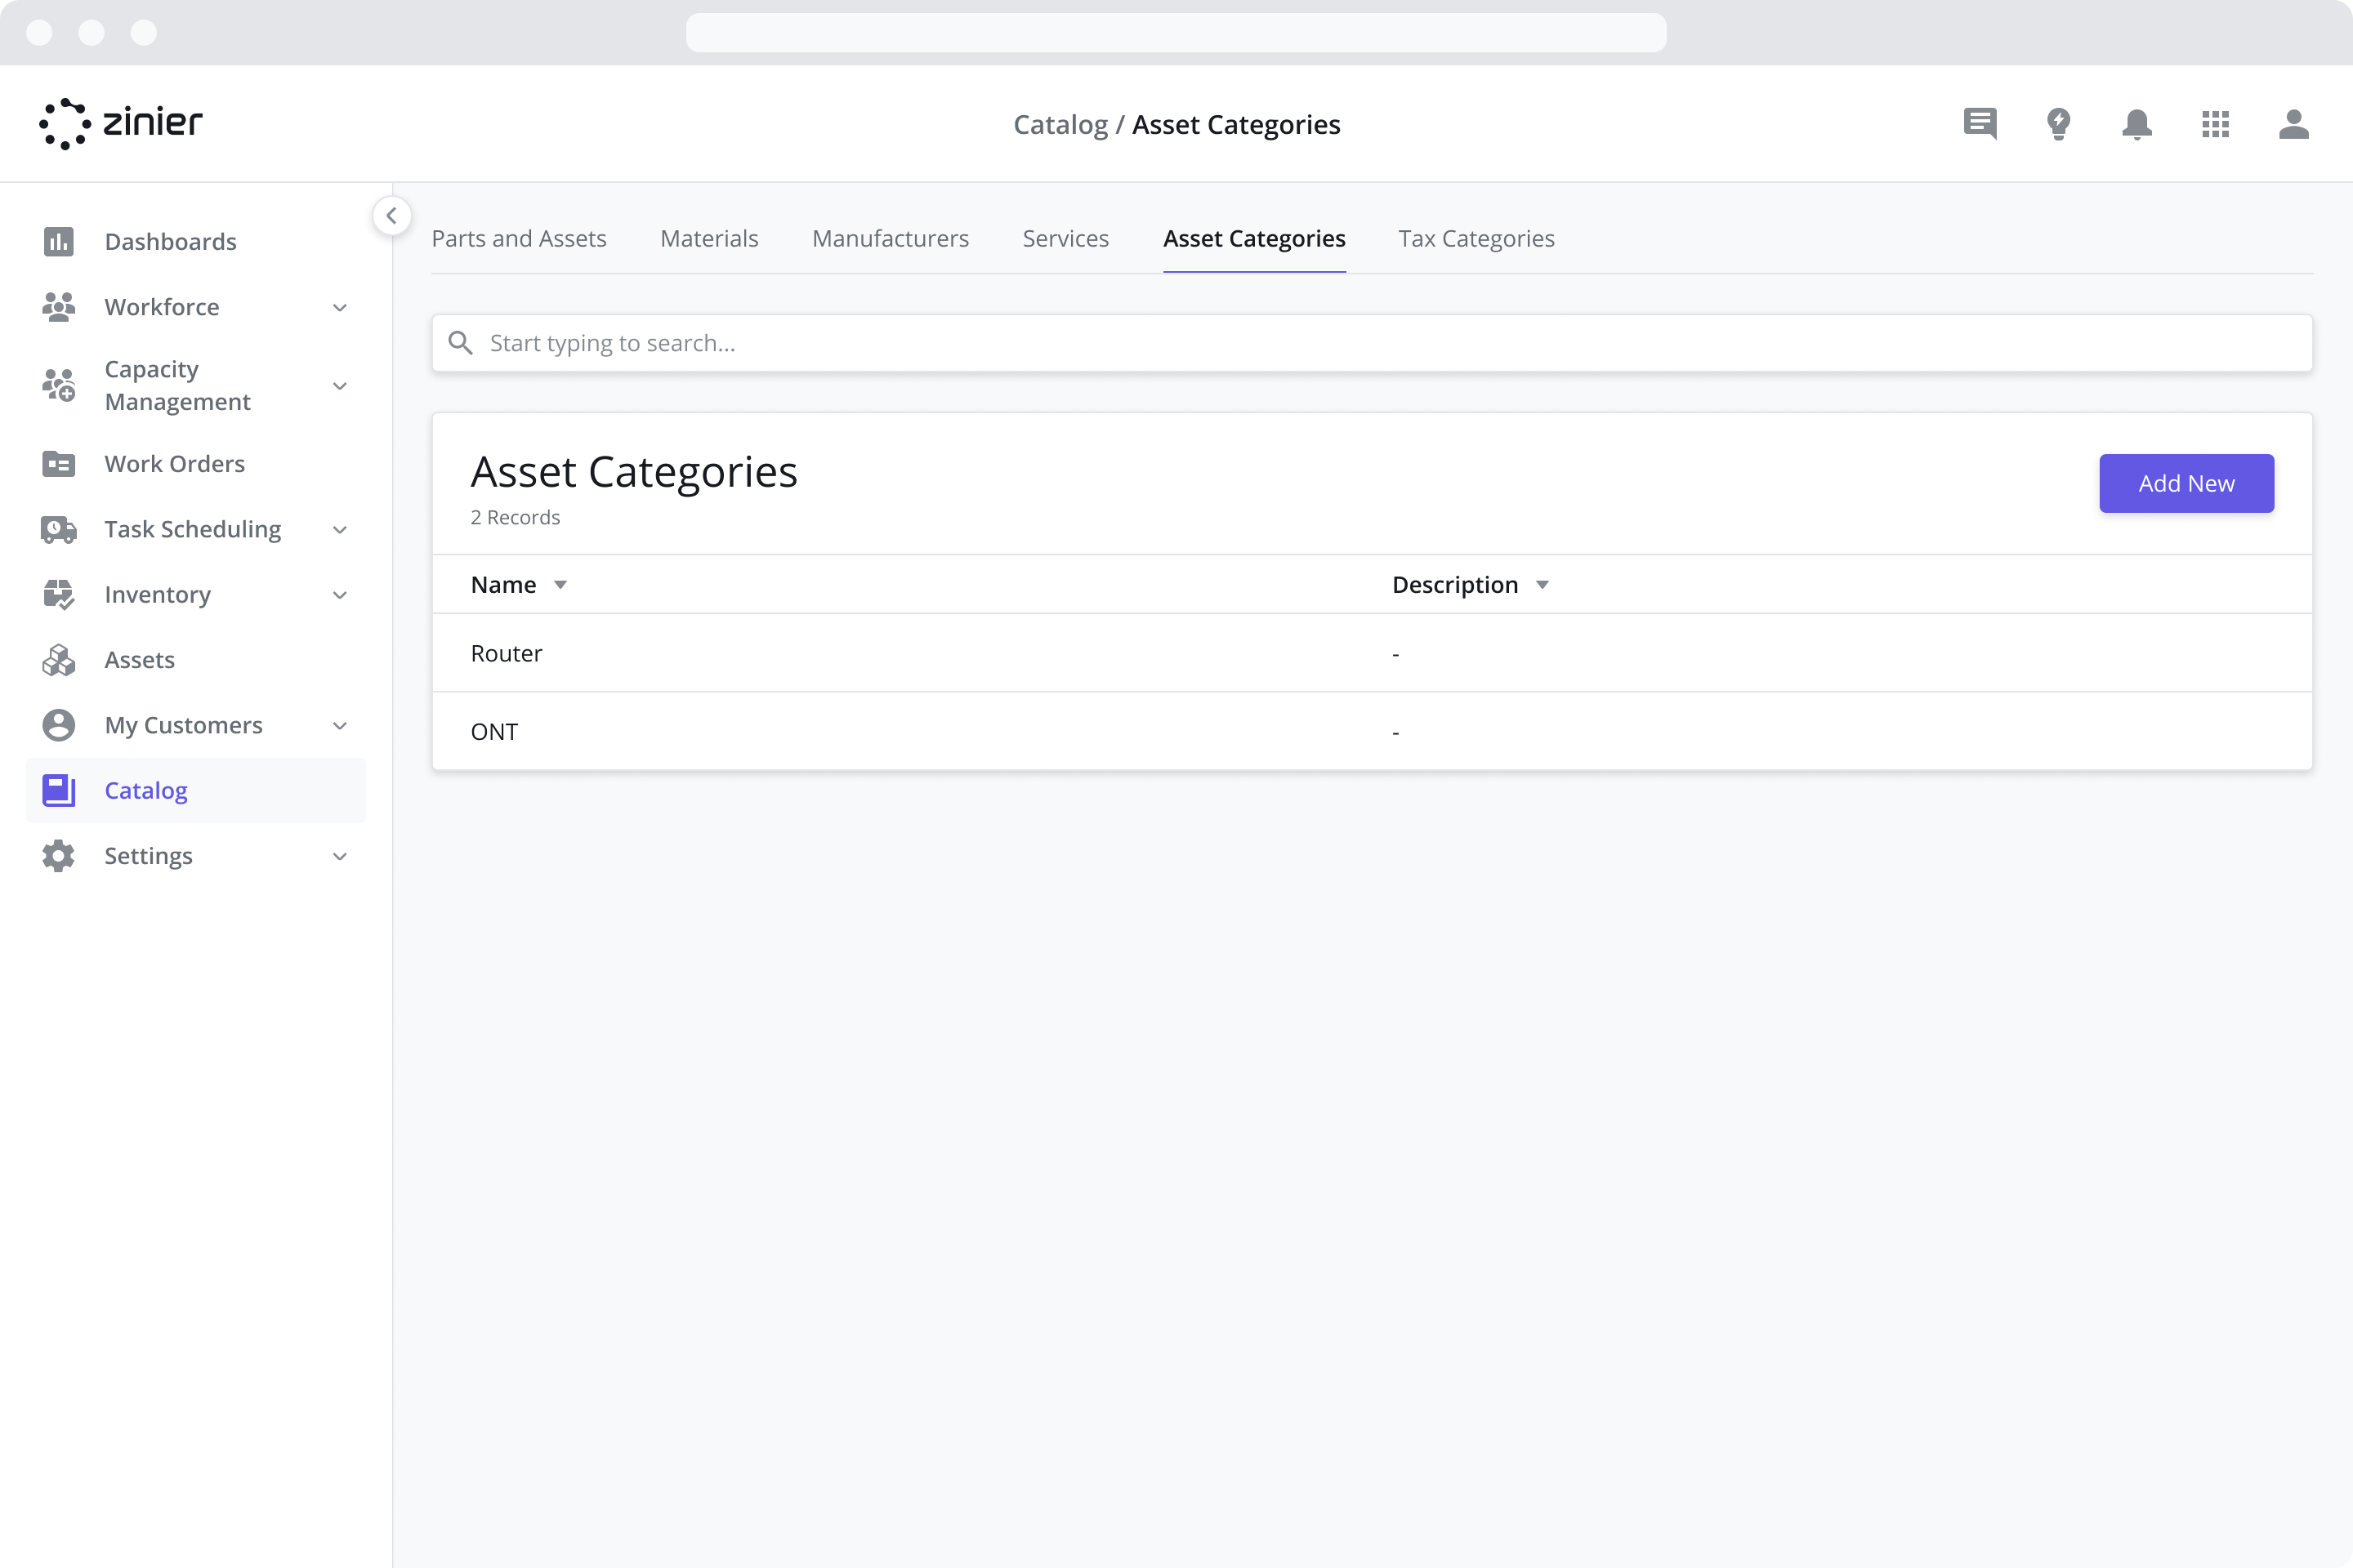Screen dimensions: 2353x1568
Task: Expand the Inventory chevron
Action: 340,595
